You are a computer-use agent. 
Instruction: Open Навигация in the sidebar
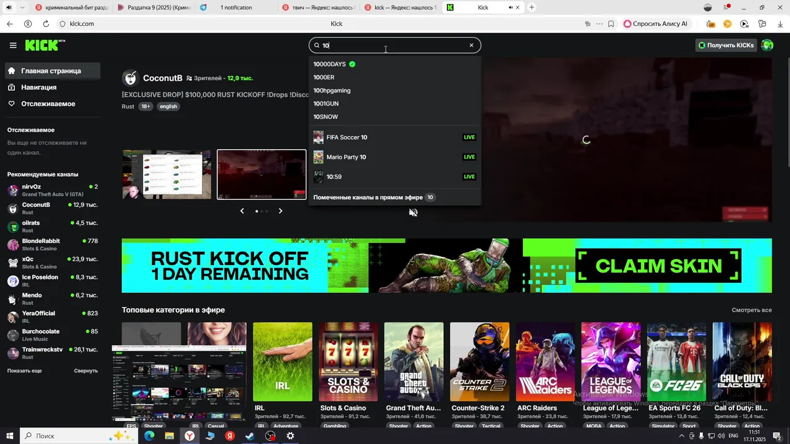52,88
